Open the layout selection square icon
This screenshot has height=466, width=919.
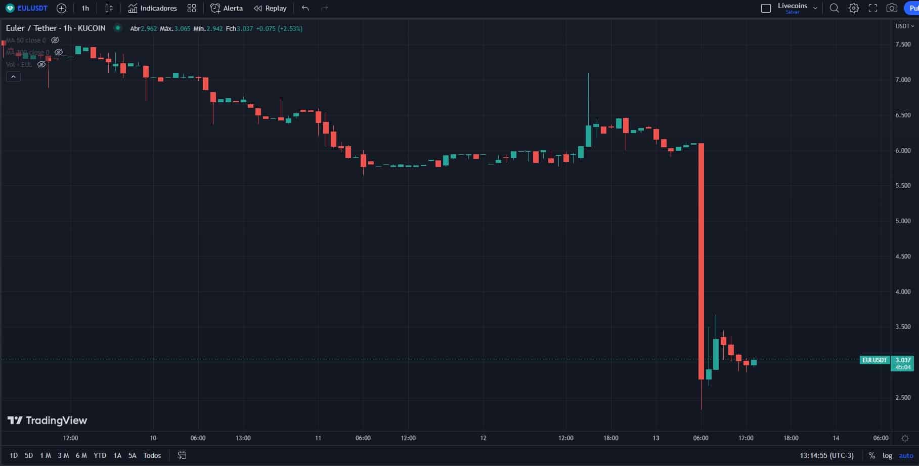click(766, 8)
